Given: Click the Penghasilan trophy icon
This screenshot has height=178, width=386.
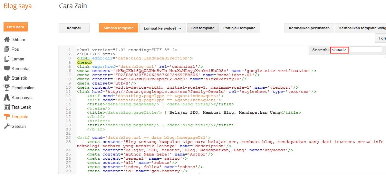Looking at the screenshot, I should tap(6, 88).
